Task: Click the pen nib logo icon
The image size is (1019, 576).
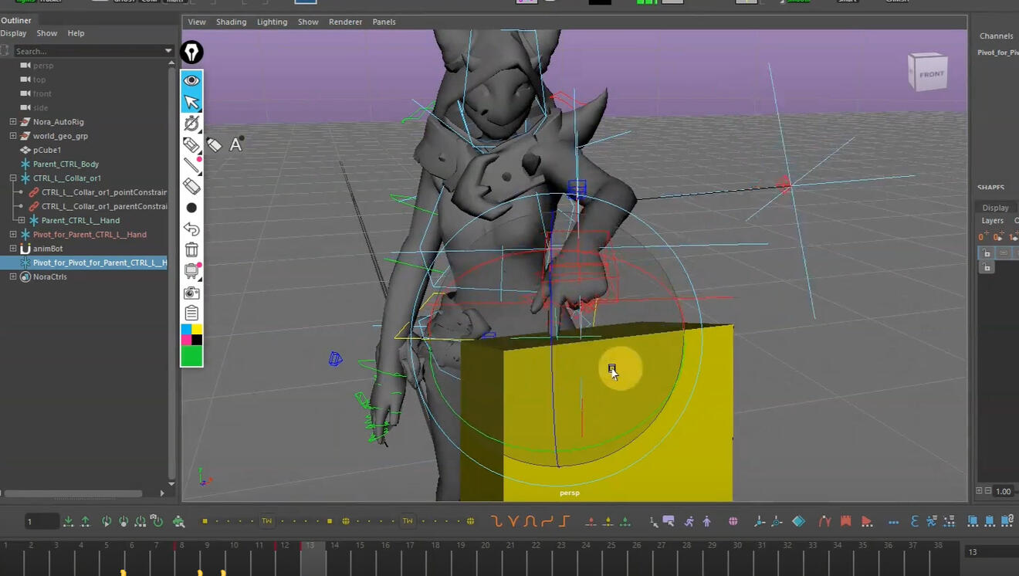Action: click(191, 53)
